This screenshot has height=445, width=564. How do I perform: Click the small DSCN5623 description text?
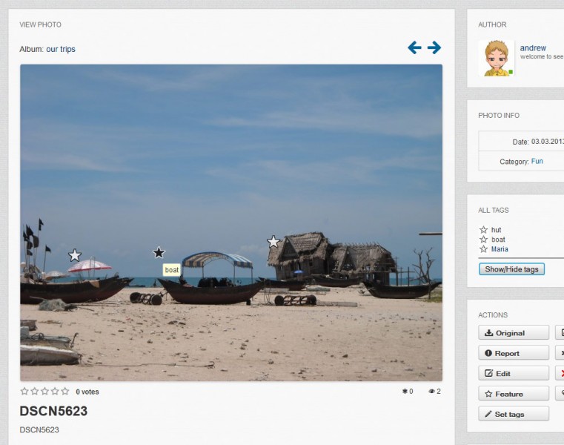pyautogui.click(x=39, y=430)
